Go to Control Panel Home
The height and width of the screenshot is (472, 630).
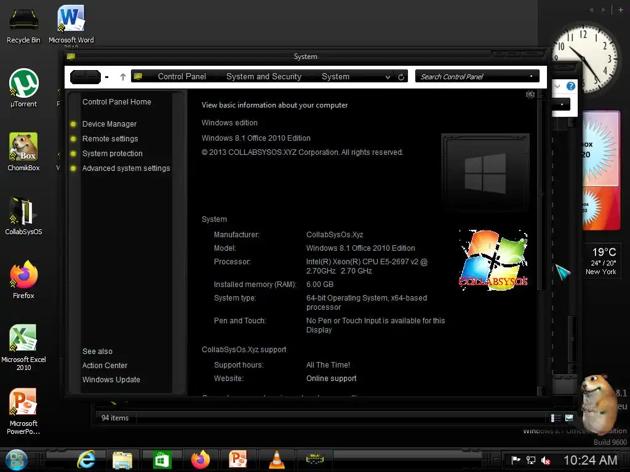click(116, 102)
